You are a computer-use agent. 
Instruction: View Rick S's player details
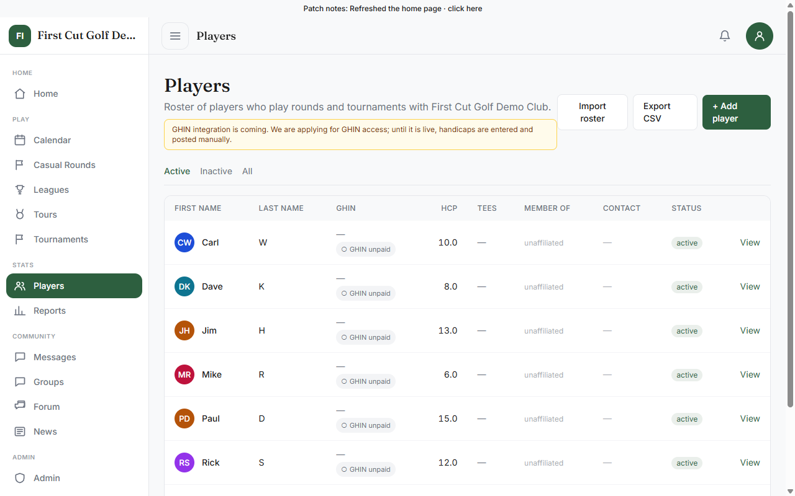pyautogui.click(x=750, y=463)
